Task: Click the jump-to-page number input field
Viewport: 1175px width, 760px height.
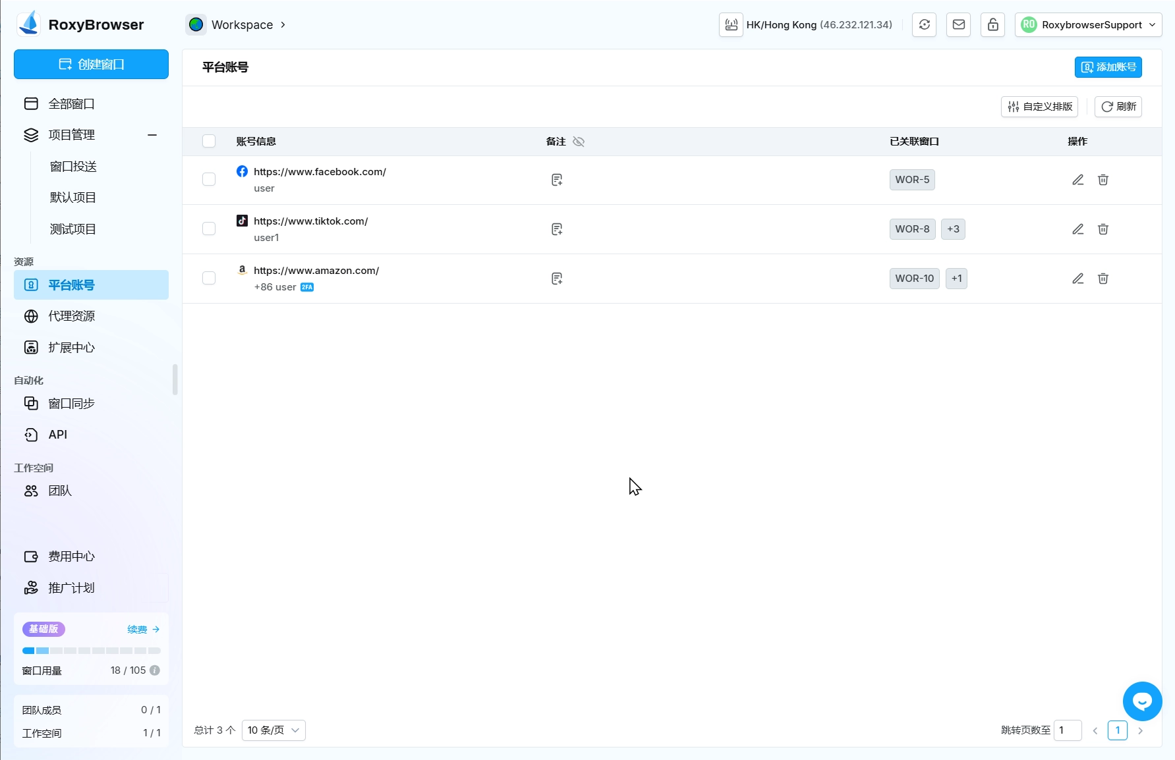Action: tap(1067, 730)
